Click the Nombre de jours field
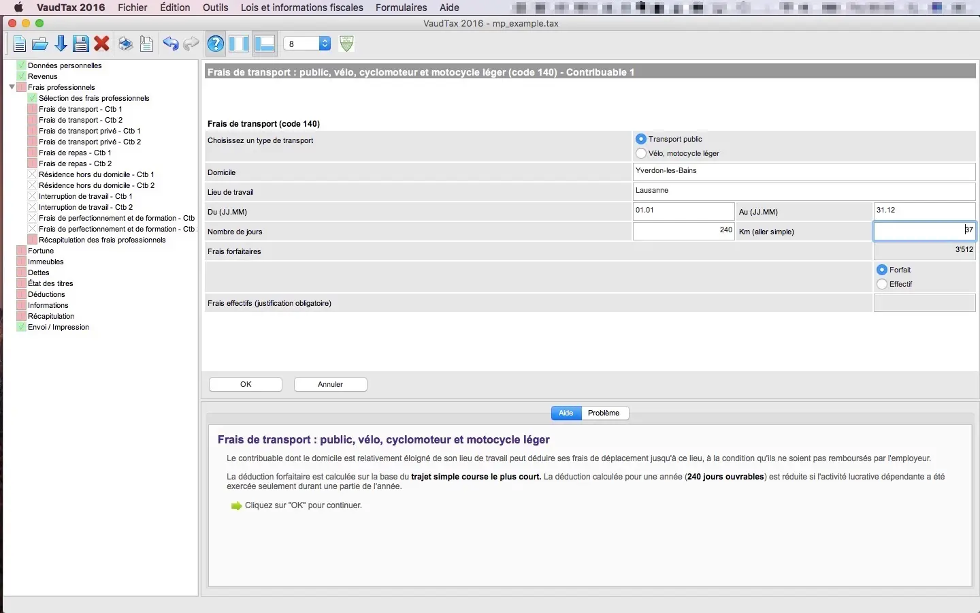 [x=684, y=231]
